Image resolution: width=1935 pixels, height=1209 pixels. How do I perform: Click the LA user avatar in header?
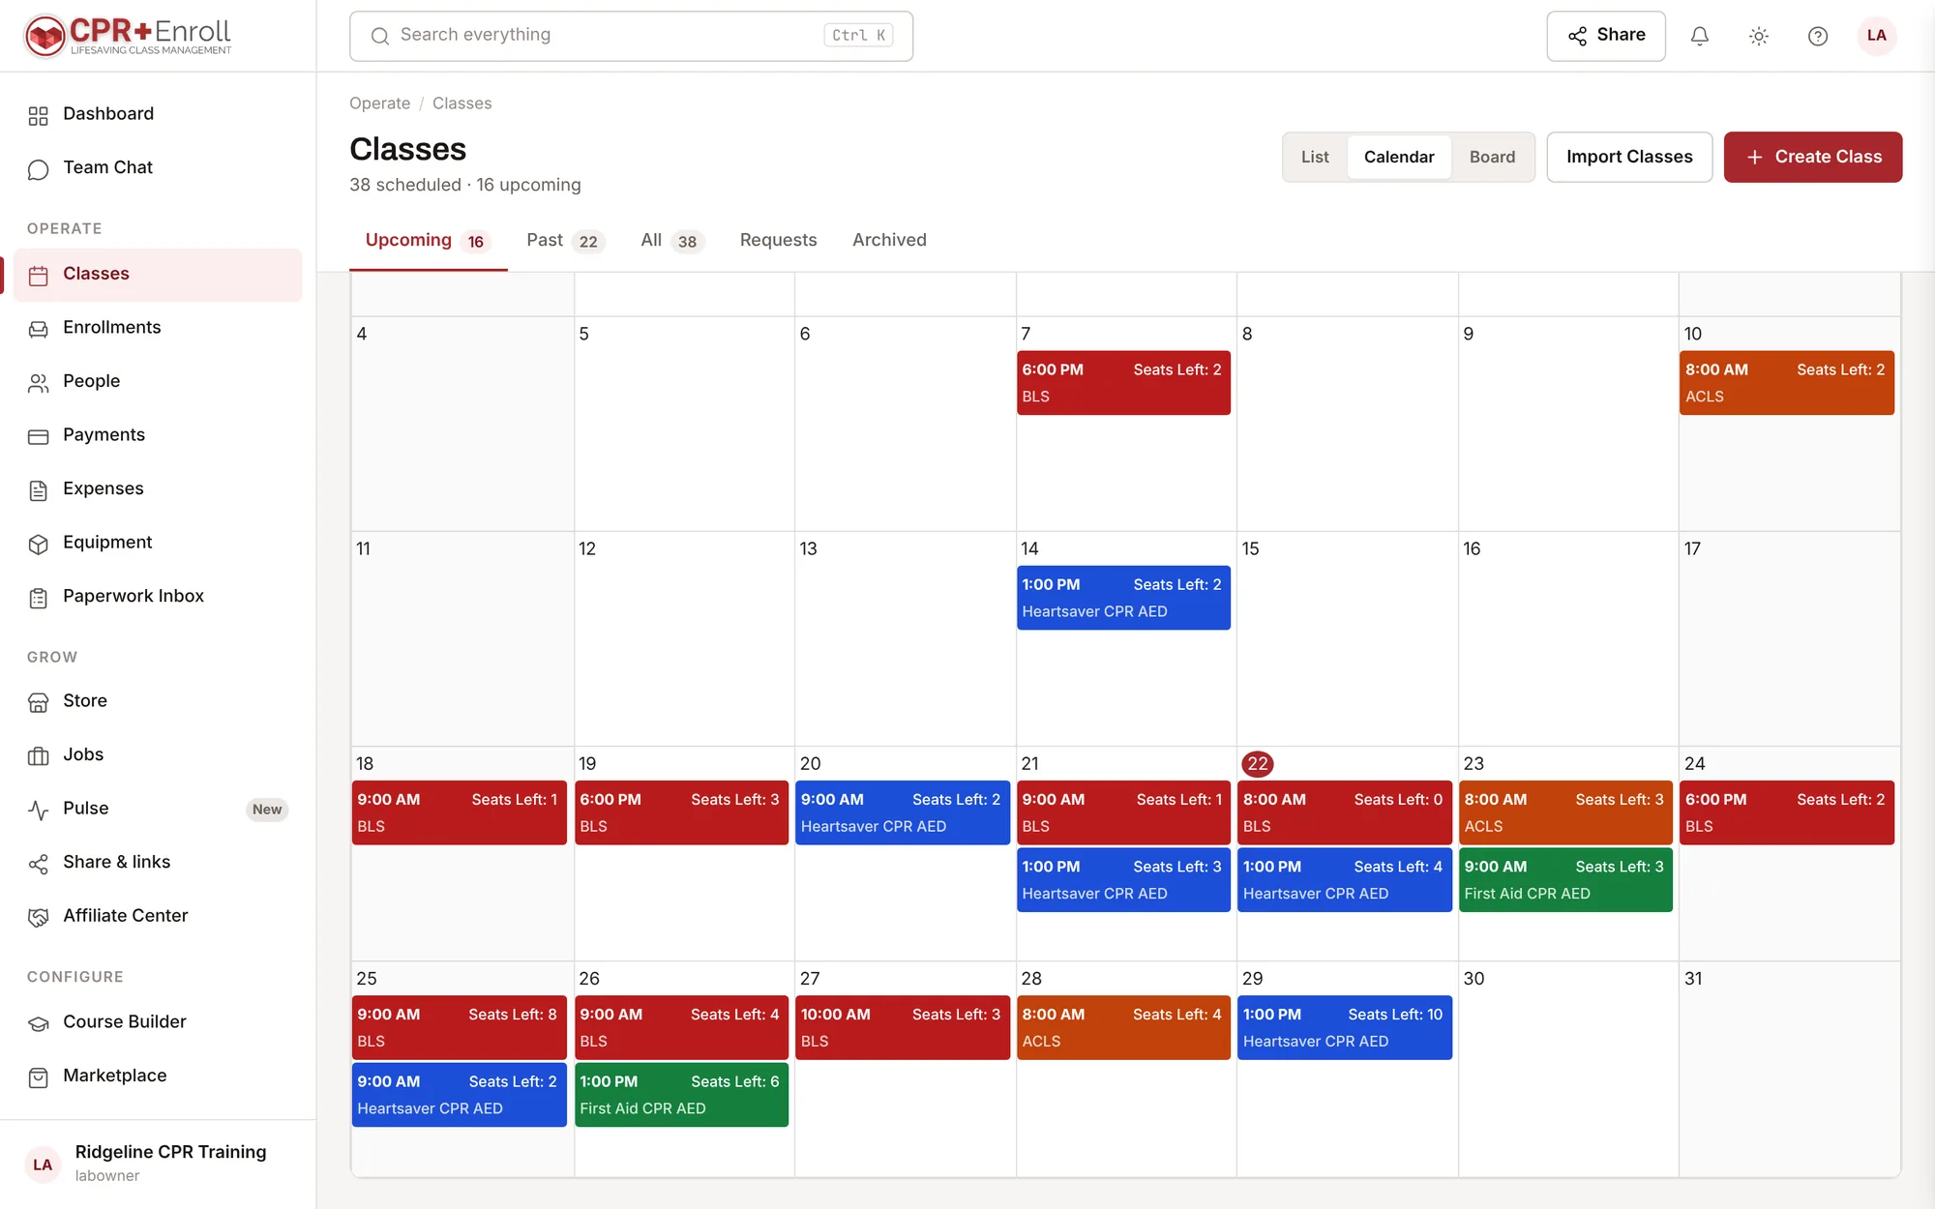(x=1876, y=36)
